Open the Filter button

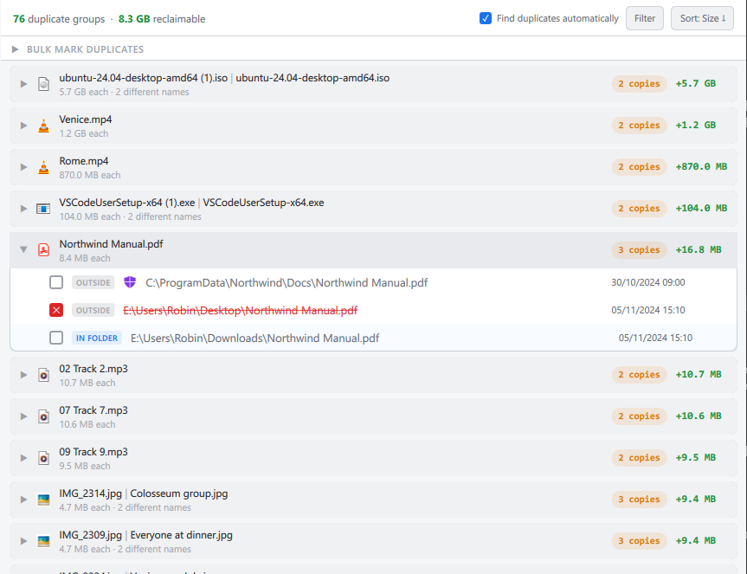pyautogui.click(x=645, y=18)
